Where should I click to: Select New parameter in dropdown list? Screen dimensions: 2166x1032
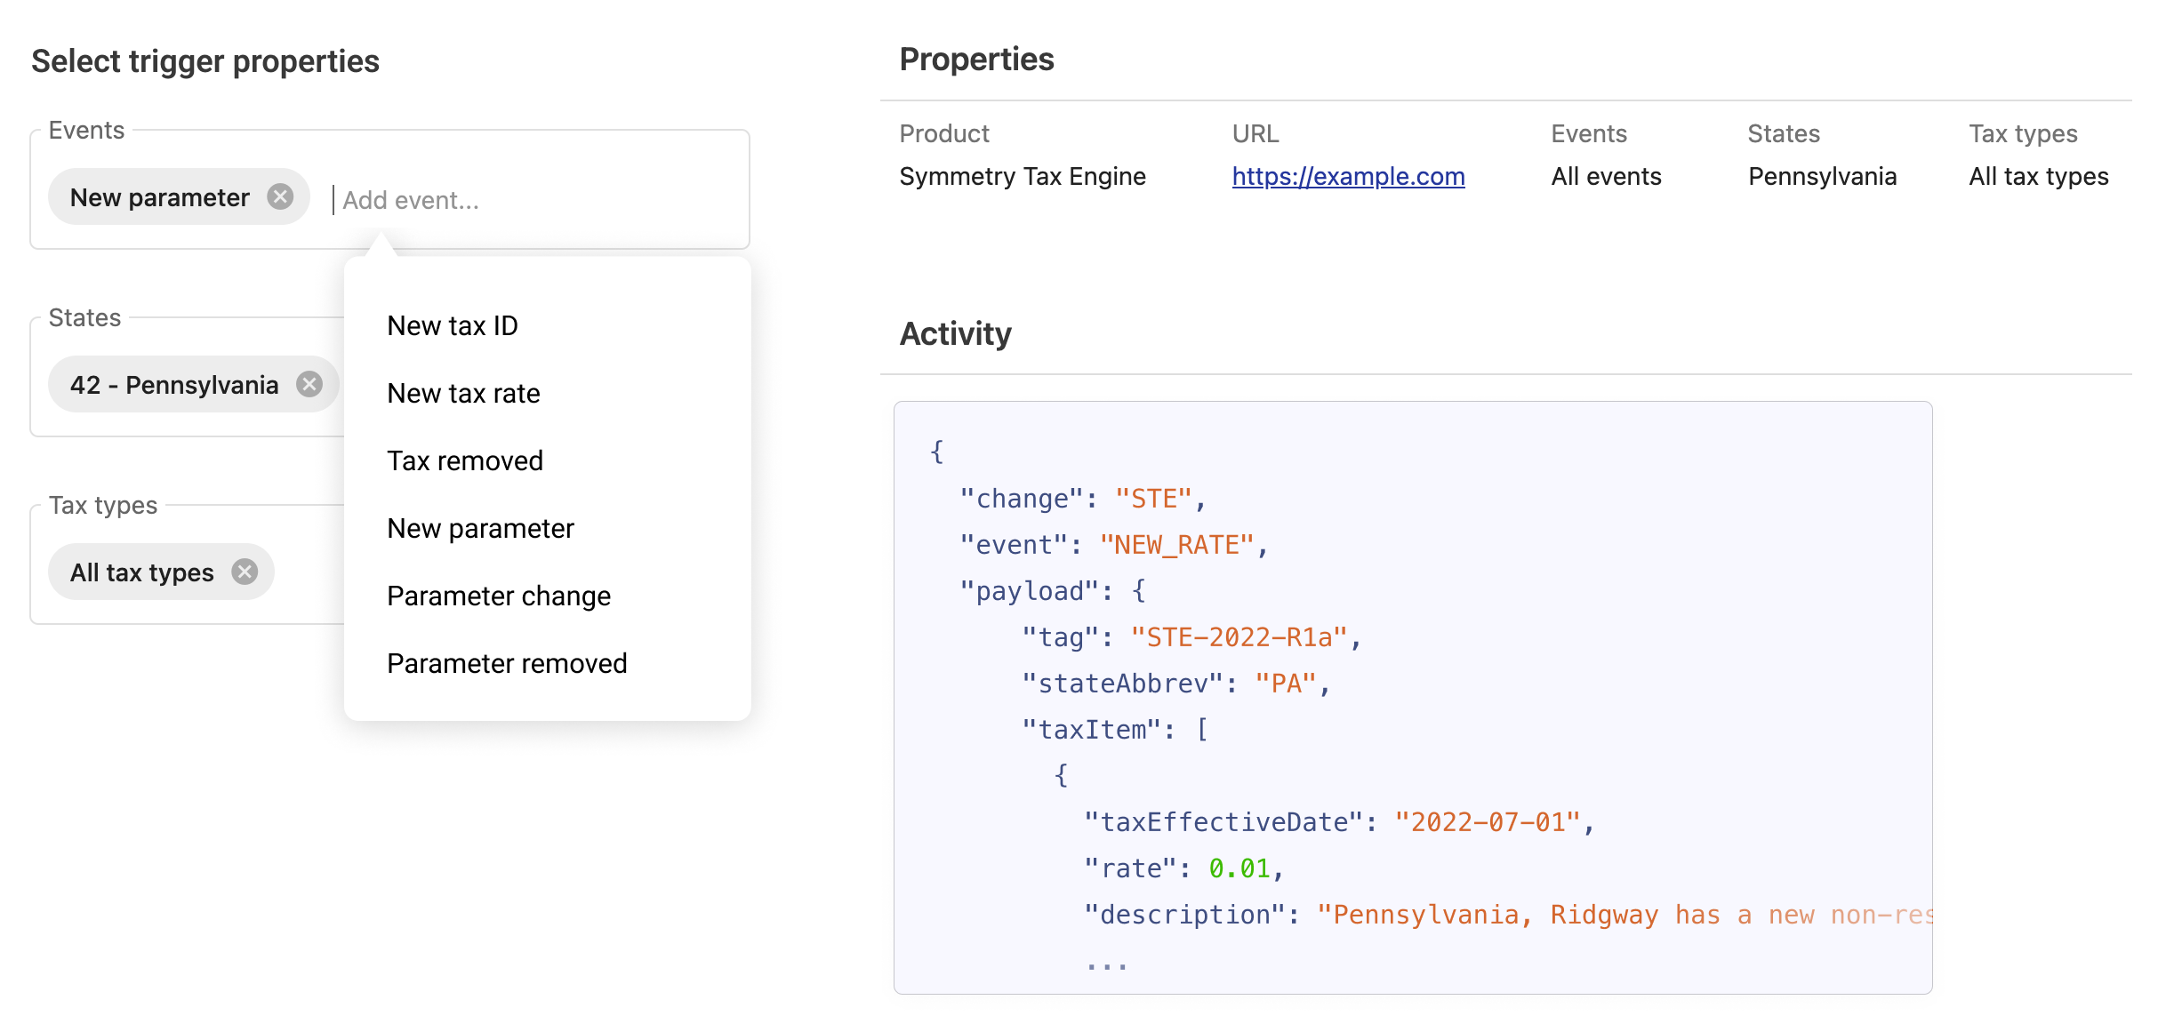480,528
